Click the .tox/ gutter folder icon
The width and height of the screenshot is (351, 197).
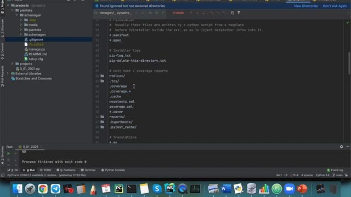point(103,81)
